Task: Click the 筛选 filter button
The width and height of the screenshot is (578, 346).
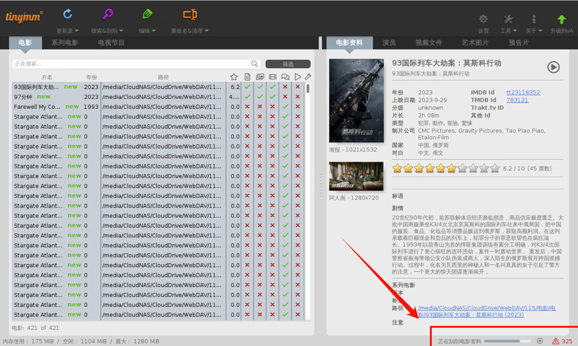Action: (x=288, y=64)
